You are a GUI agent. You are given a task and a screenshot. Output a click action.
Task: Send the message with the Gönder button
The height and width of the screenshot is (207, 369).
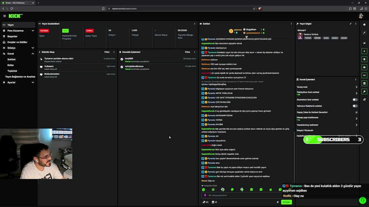point(286,202)
